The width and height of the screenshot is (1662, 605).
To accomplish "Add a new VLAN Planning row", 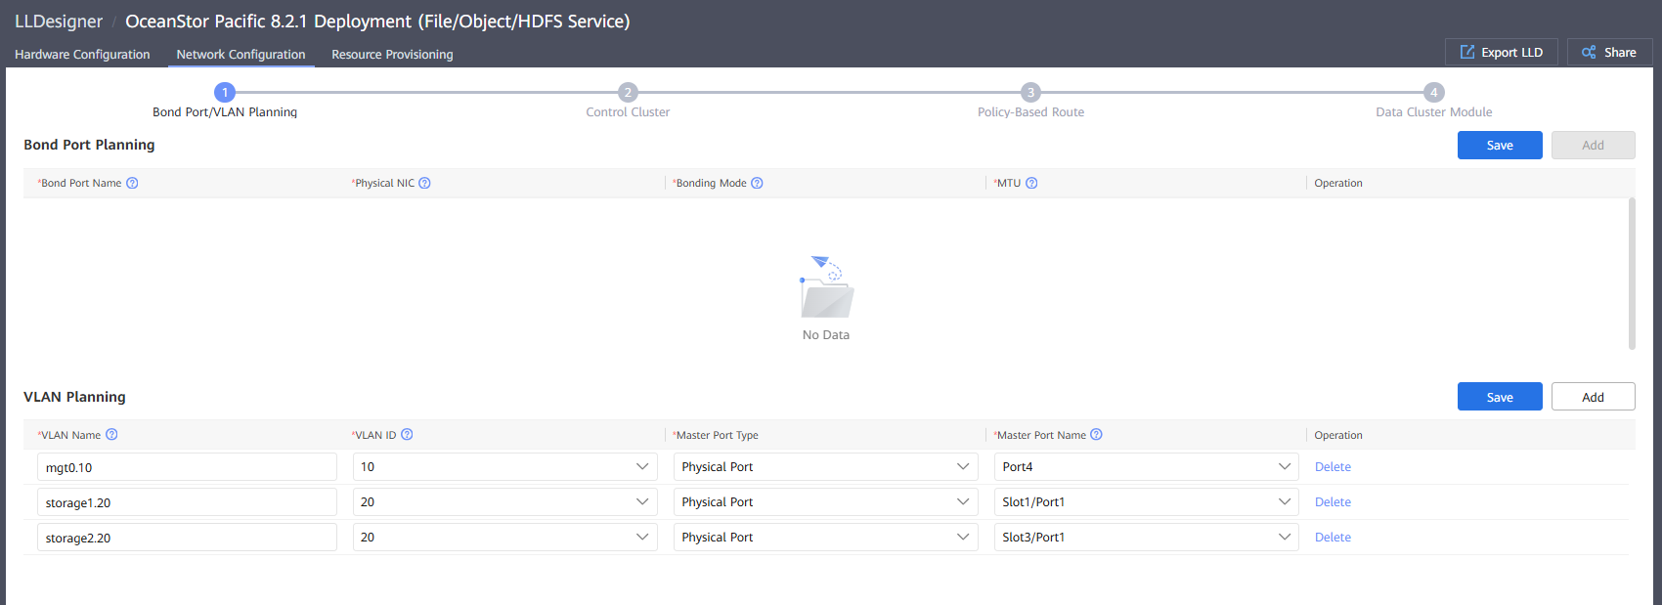I will click(x=1593, y=397).
